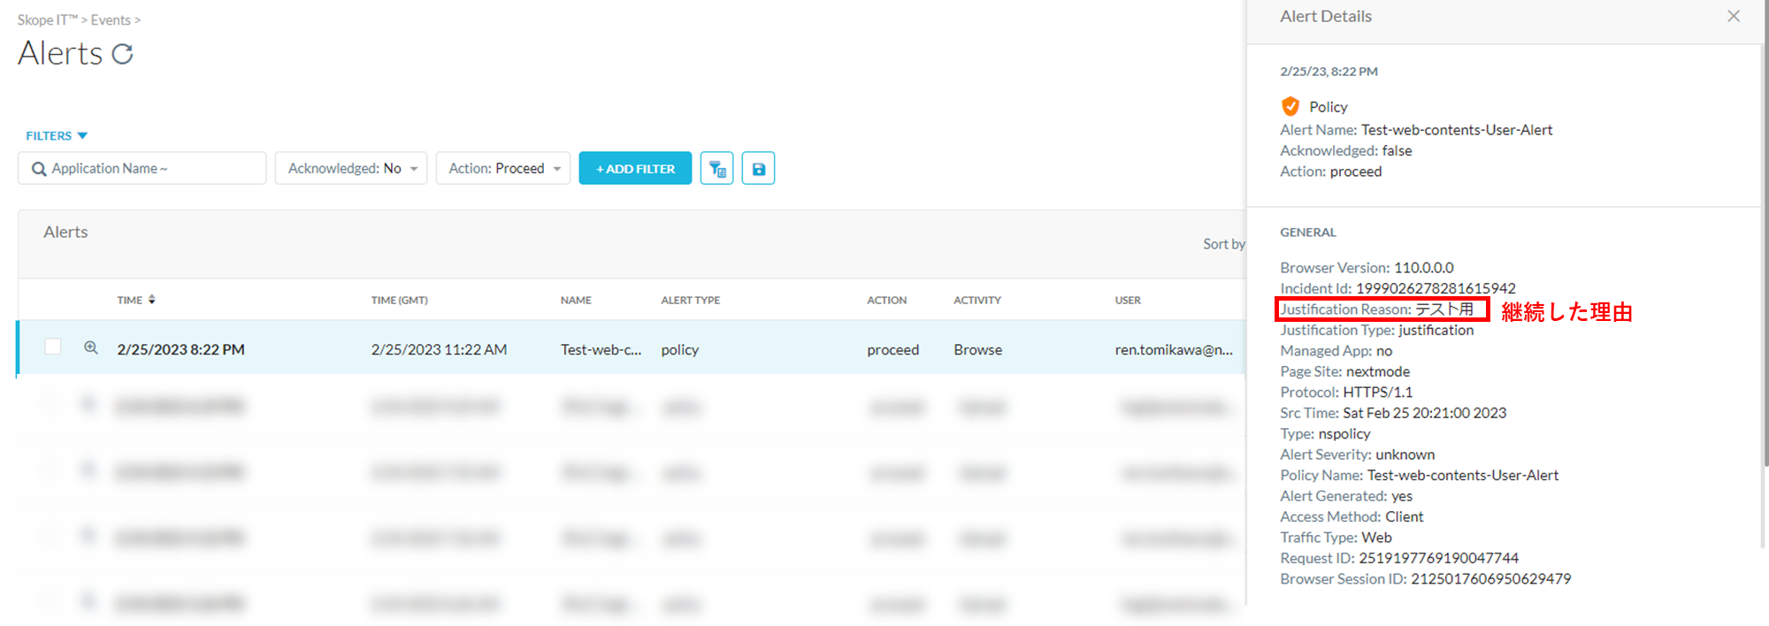Viewport: 1769px width, 626px height.
Task: Click the Events breadcrumb link
Action: [x=111, y=20]
